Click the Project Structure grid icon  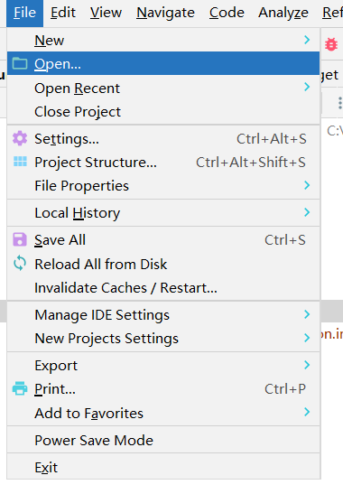tap(20, 162)
